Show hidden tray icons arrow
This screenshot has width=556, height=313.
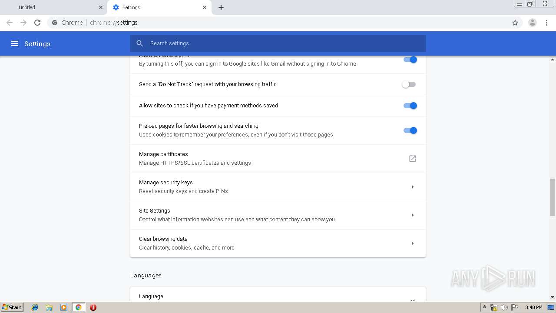point(484,307)
